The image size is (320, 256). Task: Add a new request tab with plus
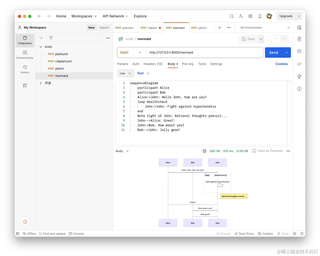pos(220,28)
